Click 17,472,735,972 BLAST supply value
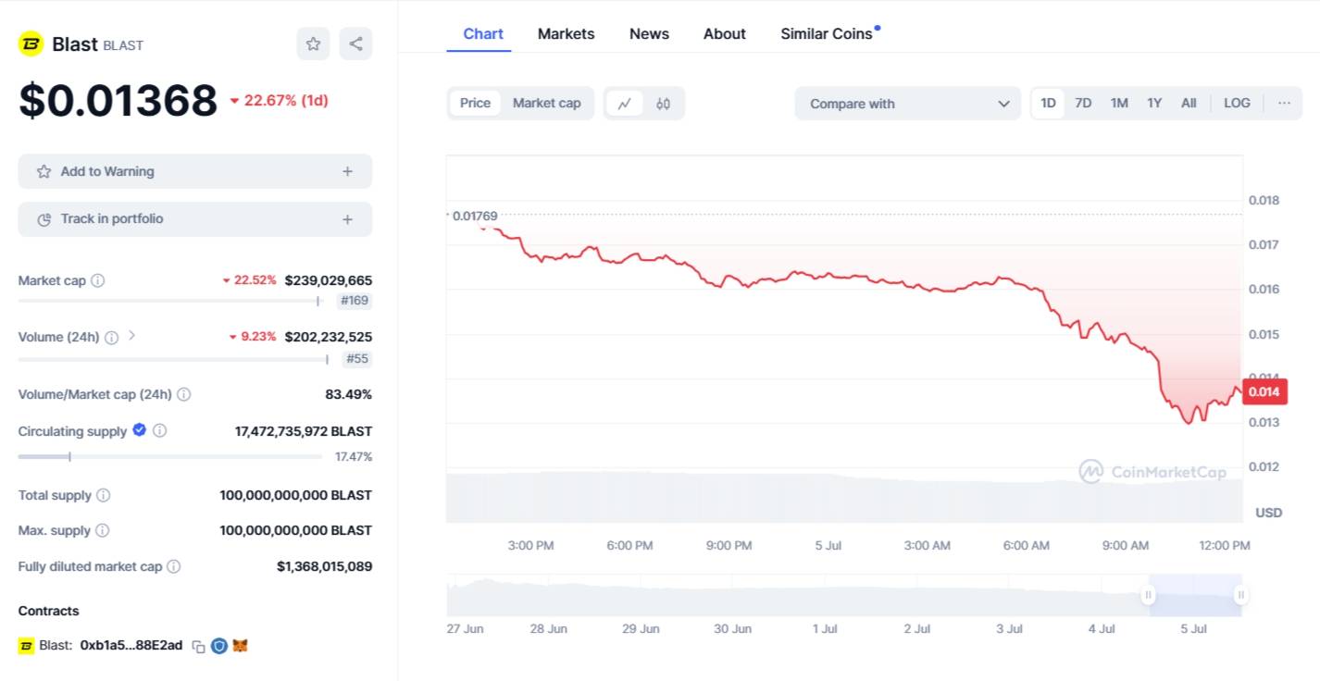Image resolution: width=1320 pixels, height=681 pixels. [304, 431]
